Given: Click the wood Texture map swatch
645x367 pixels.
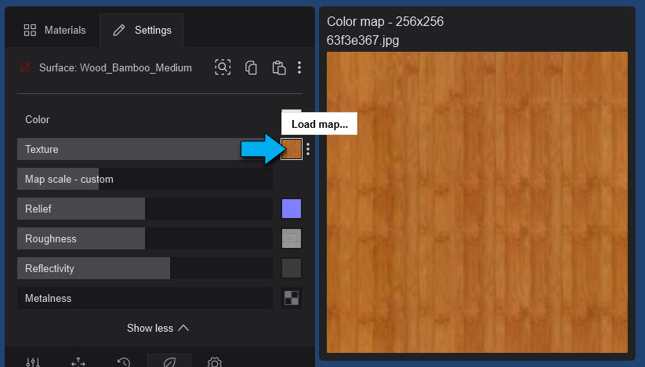Looking at the screenshot, I should point(292,149).
